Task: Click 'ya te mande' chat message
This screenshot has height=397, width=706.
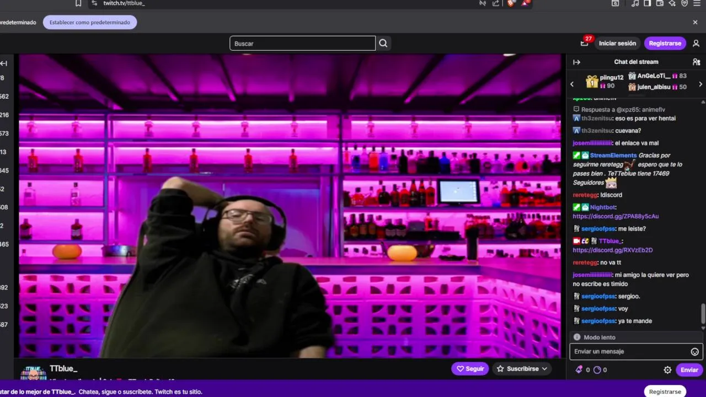Action: click(635, 321)
